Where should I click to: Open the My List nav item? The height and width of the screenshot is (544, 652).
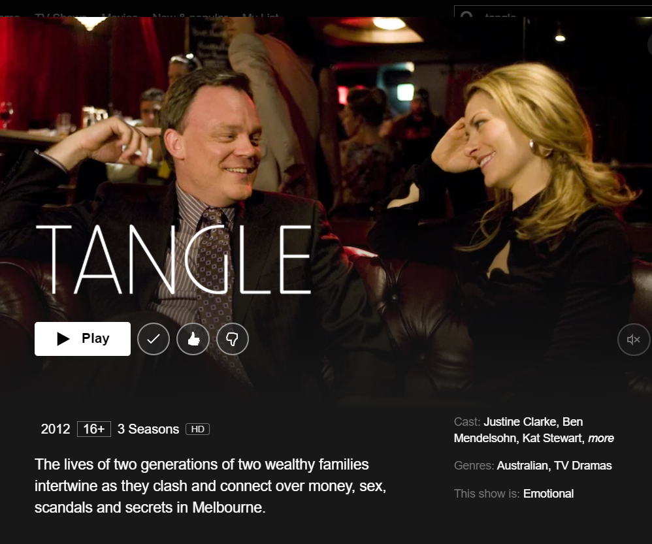(260, 15)
